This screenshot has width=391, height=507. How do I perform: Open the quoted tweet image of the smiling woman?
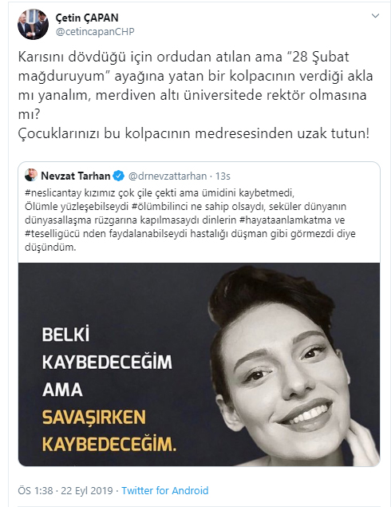pyautogui.click(x=199, y=364)
